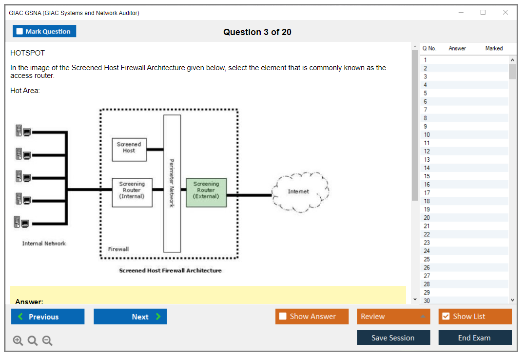Click the zoom in magnifier icon
524x358 pixels.
click(18, 340)
